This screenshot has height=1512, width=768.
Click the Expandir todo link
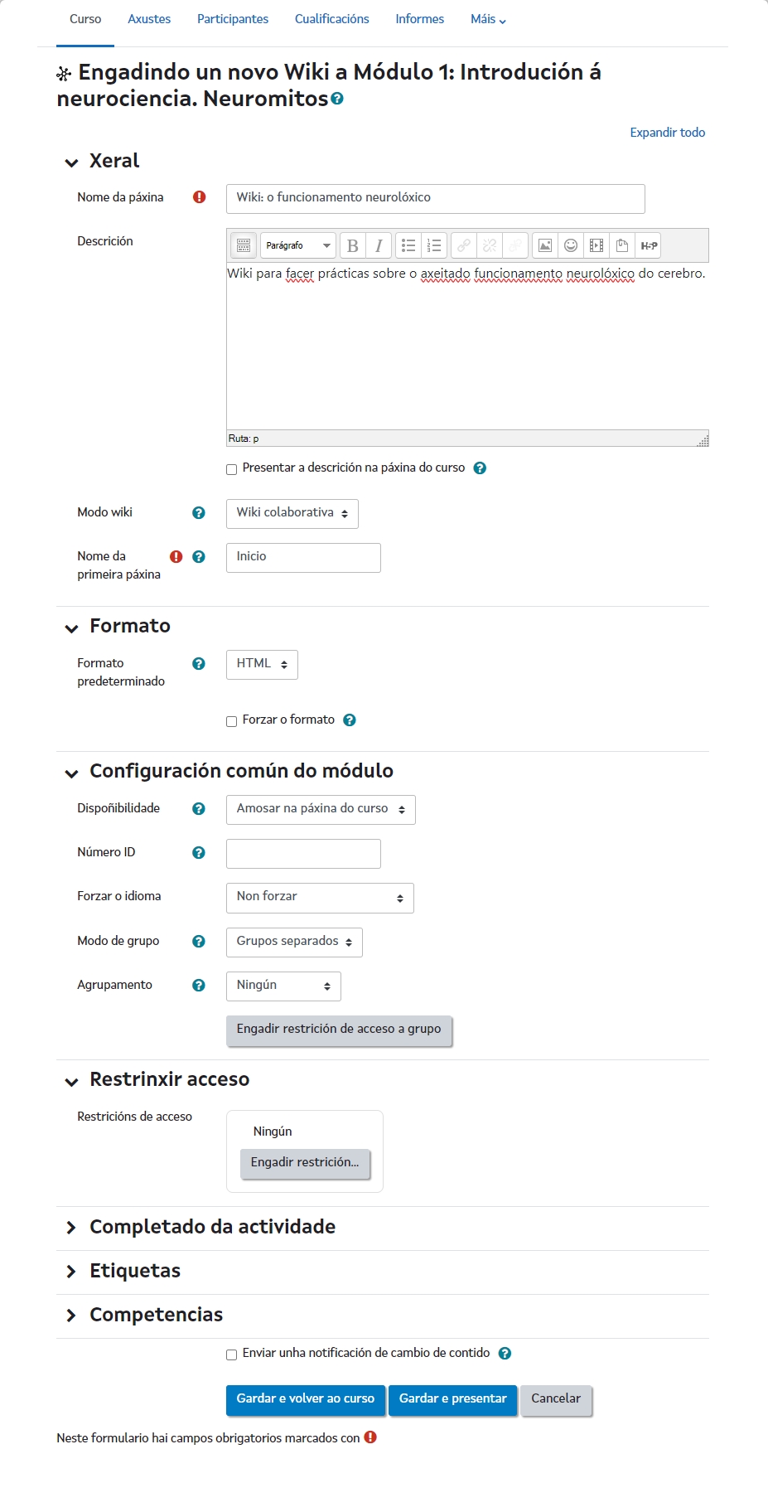(667, 133)
